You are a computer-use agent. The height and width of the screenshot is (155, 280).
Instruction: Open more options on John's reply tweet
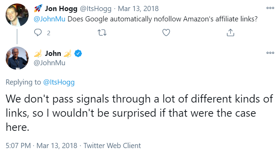270,53
